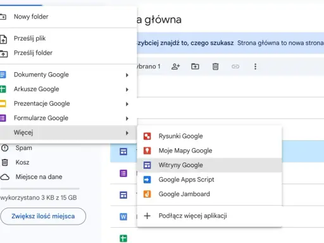Open Miejsce na dane in sidebar
This screenshot has width=324, height=243.
pyautogui.click(x=39, y=177)
